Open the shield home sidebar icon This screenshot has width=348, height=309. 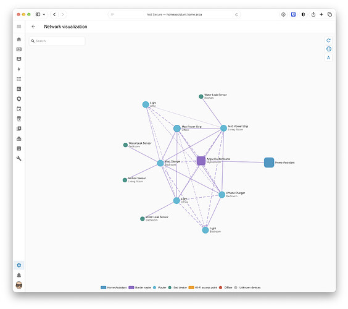point(19,99)
